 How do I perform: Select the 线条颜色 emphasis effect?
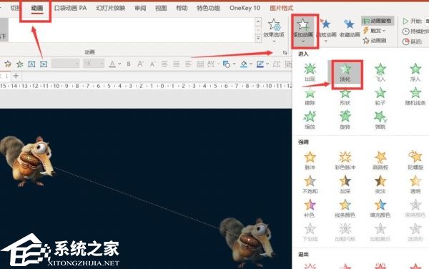click(x=345, y=208)
